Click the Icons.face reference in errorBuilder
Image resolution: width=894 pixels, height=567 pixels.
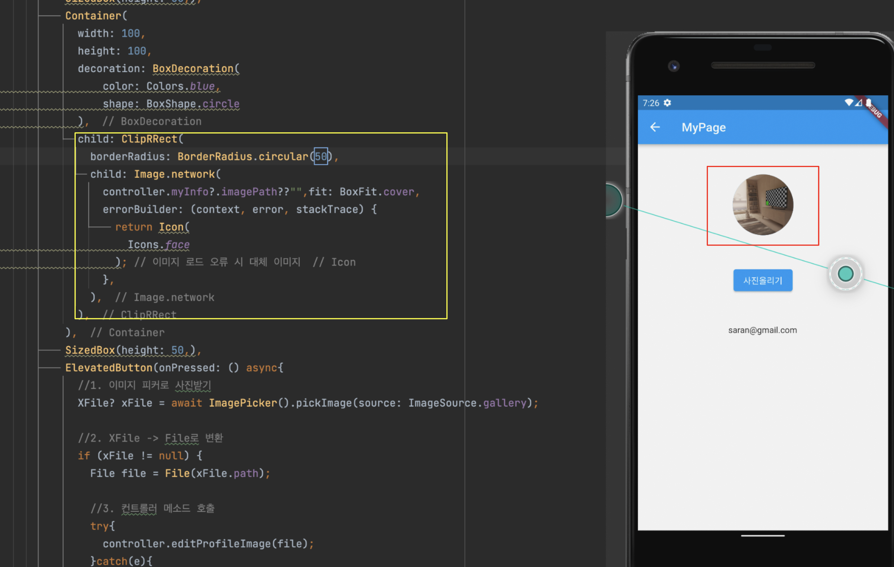[158, 244]
